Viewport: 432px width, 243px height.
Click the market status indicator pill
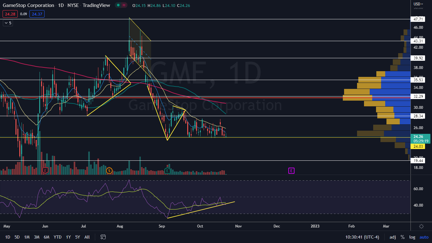tap(121, 5)
